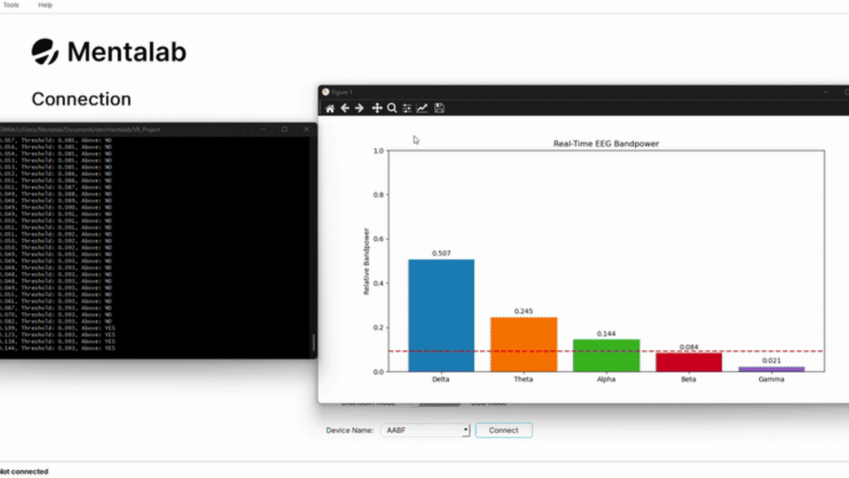This screenshot has width=849, height=478.
Task: Select the Zoom magnifier tool
Action: 392,108
